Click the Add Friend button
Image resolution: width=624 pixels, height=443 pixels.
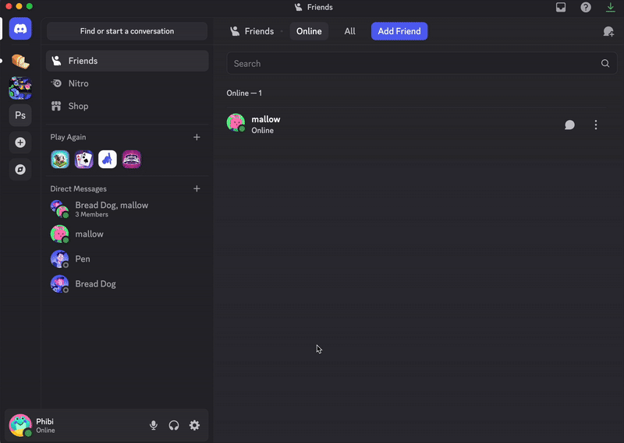tap(399, 31)
